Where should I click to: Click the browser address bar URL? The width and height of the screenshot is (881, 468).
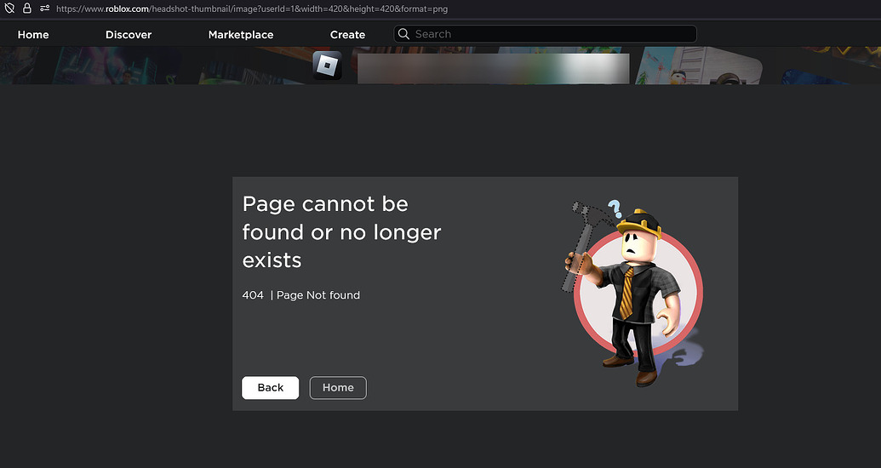(x=252, y=9)
